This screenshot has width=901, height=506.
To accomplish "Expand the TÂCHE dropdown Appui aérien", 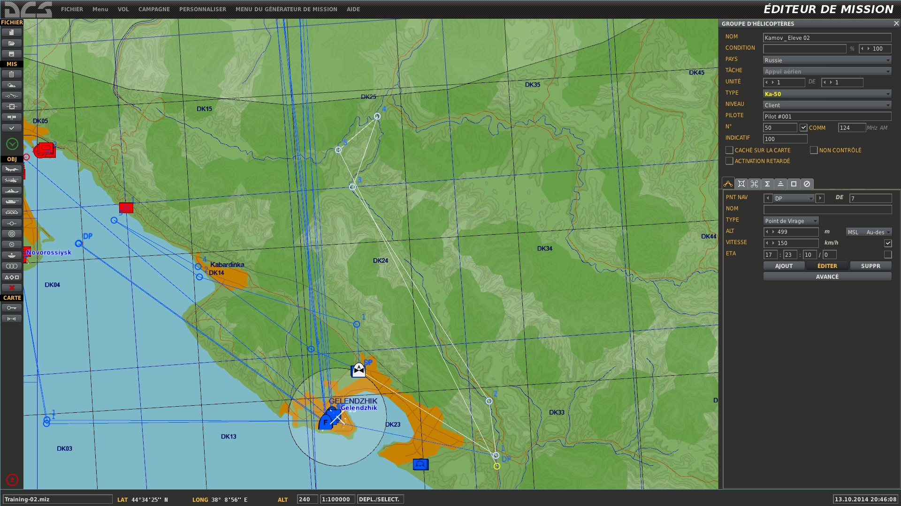I will tap(827, 71).
